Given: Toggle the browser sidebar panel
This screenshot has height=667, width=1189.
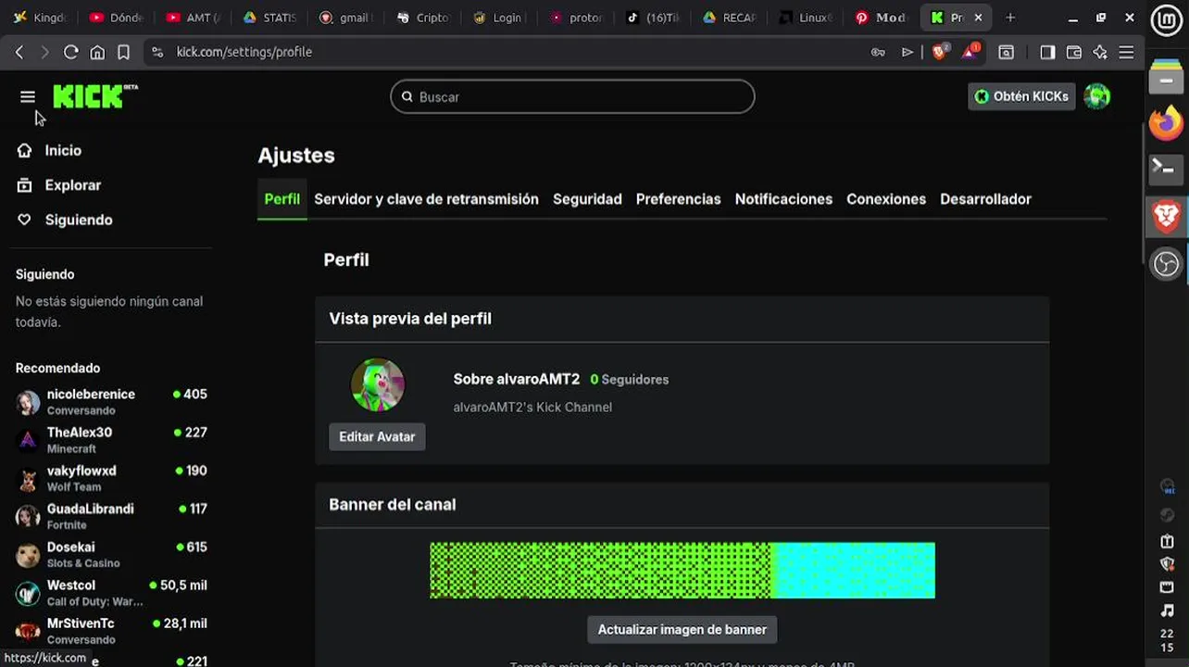Looking at the screenshot, I should [x=1047, y=52].
